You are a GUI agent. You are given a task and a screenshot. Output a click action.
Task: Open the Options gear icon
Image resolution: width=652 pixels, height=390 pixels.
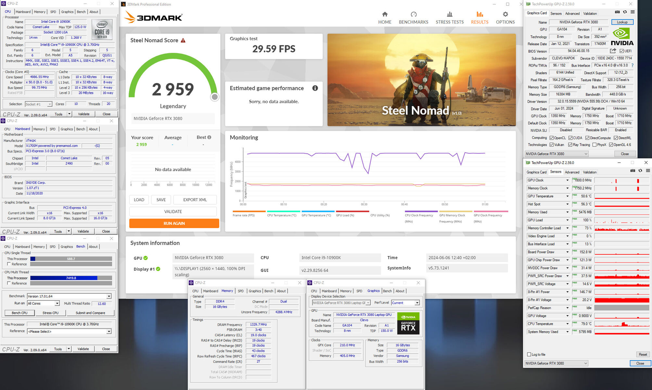click(505, 14)
